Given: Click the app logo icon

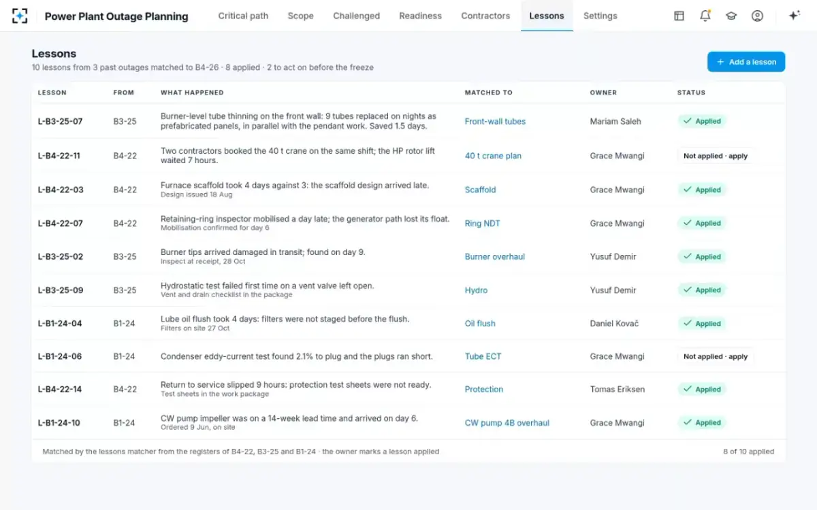Looking at the screenshot, I should pyautogui.click(x=20, y=16).
